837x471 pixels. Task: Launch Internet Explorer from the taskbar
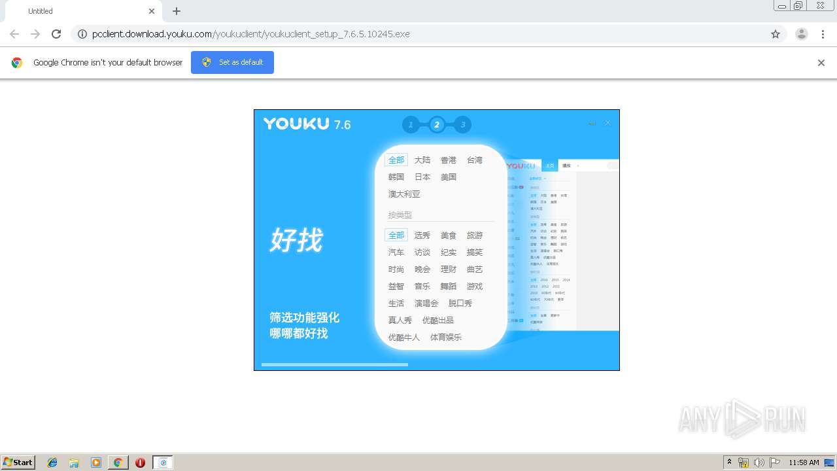point(52,462)
